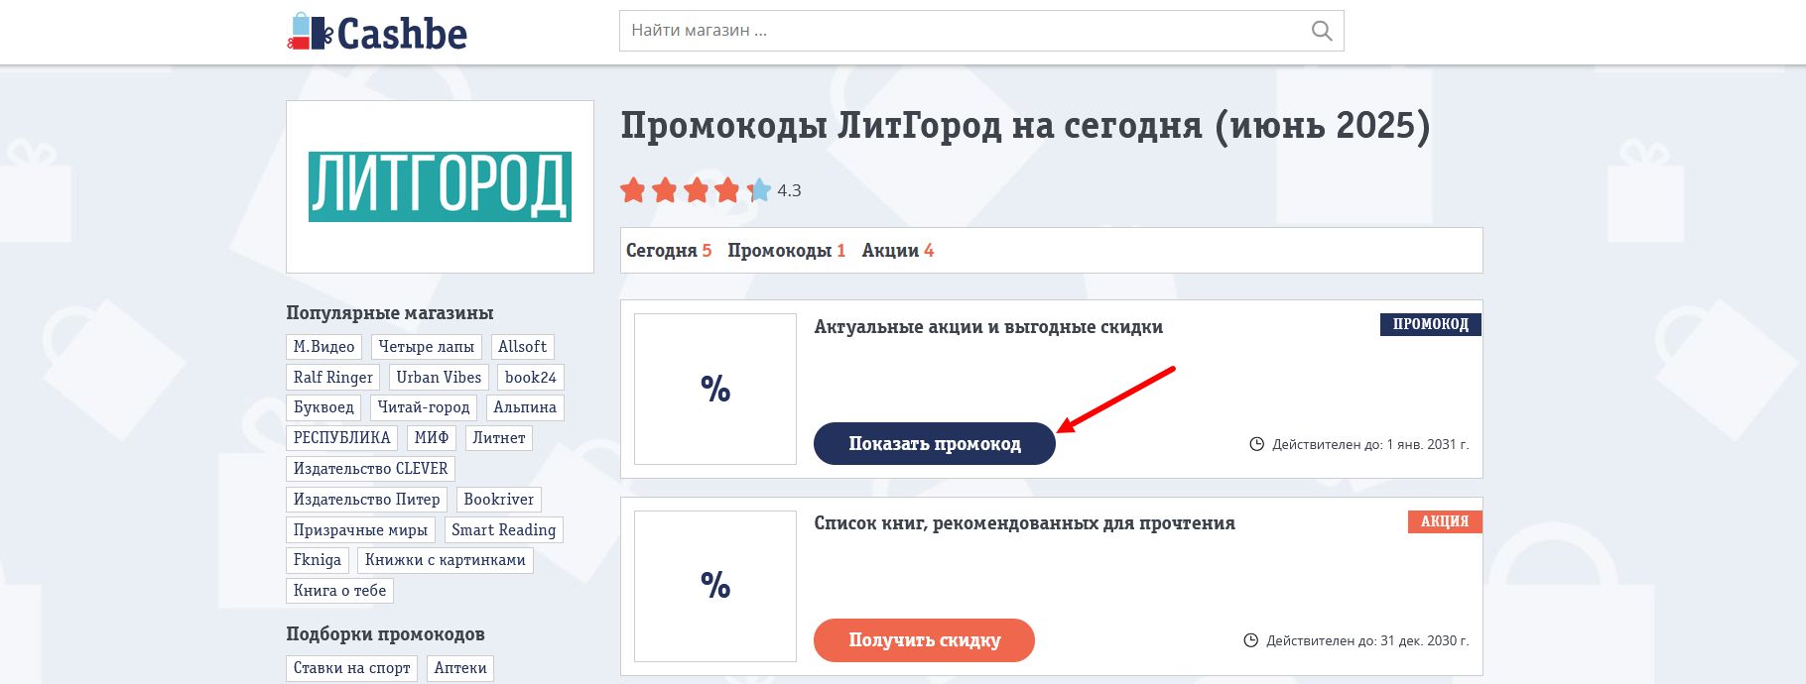Screen dimensions: 1806x684
Task: Click the 'Подборки промокодов' heading
Action: (x=385, y=634)
